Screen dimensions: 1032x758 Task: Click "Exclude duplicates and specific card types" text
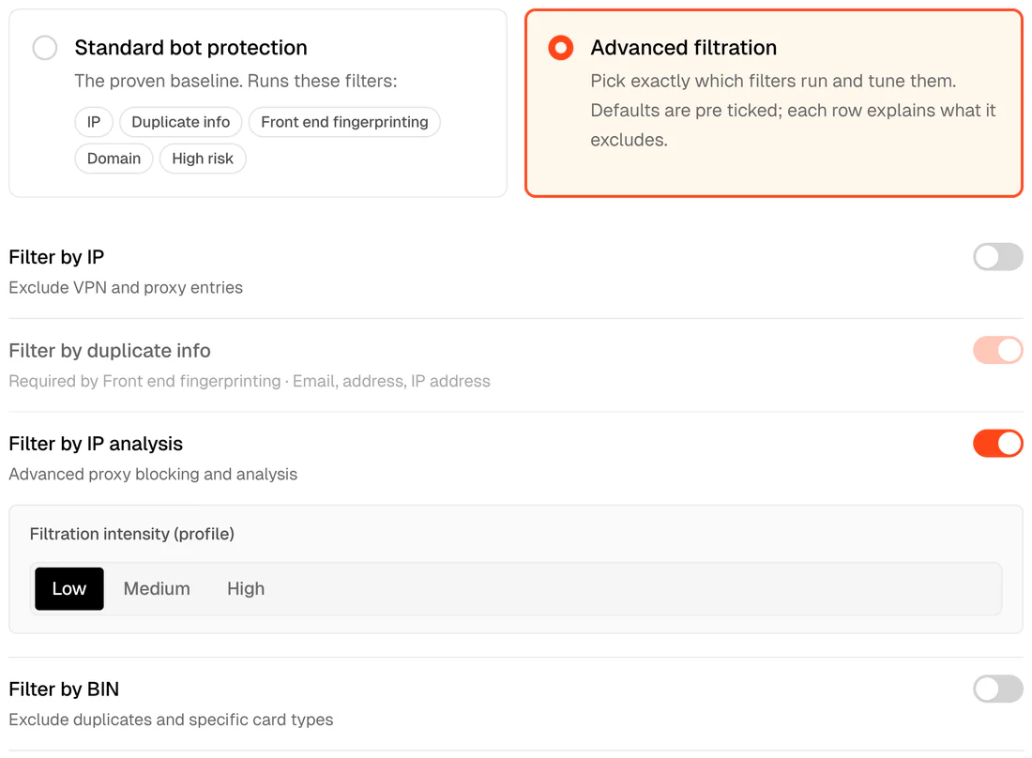(171, 720)
